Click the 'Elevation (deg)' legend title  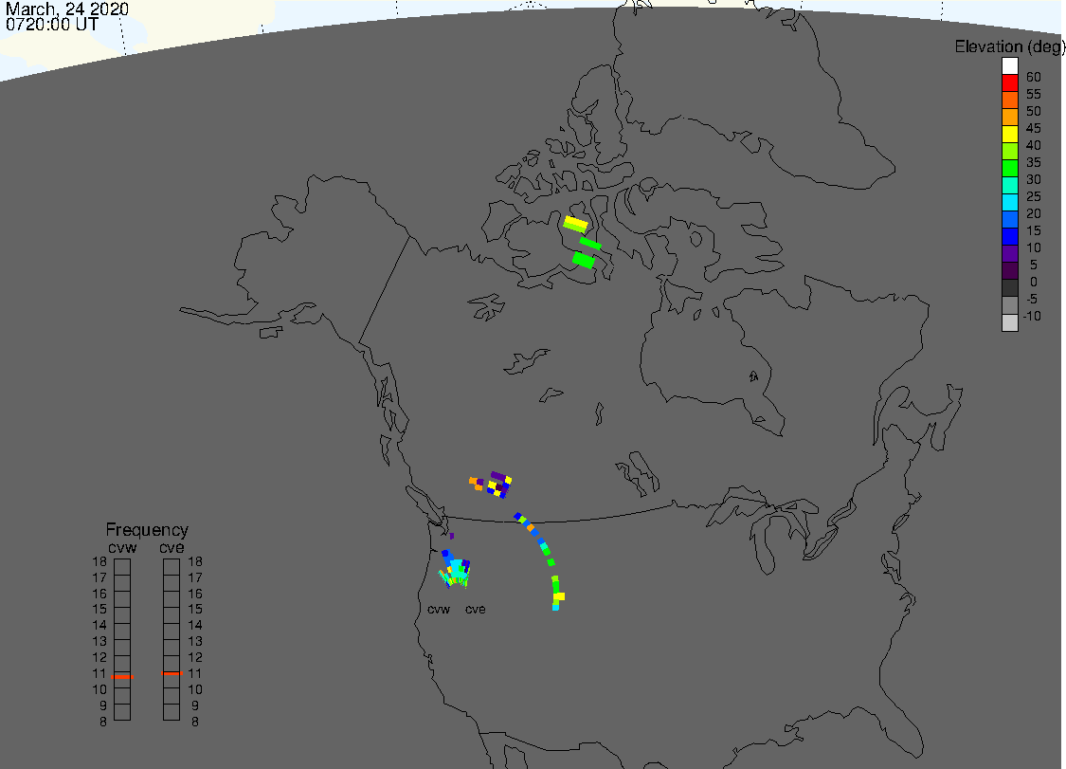click(1009, 46)
